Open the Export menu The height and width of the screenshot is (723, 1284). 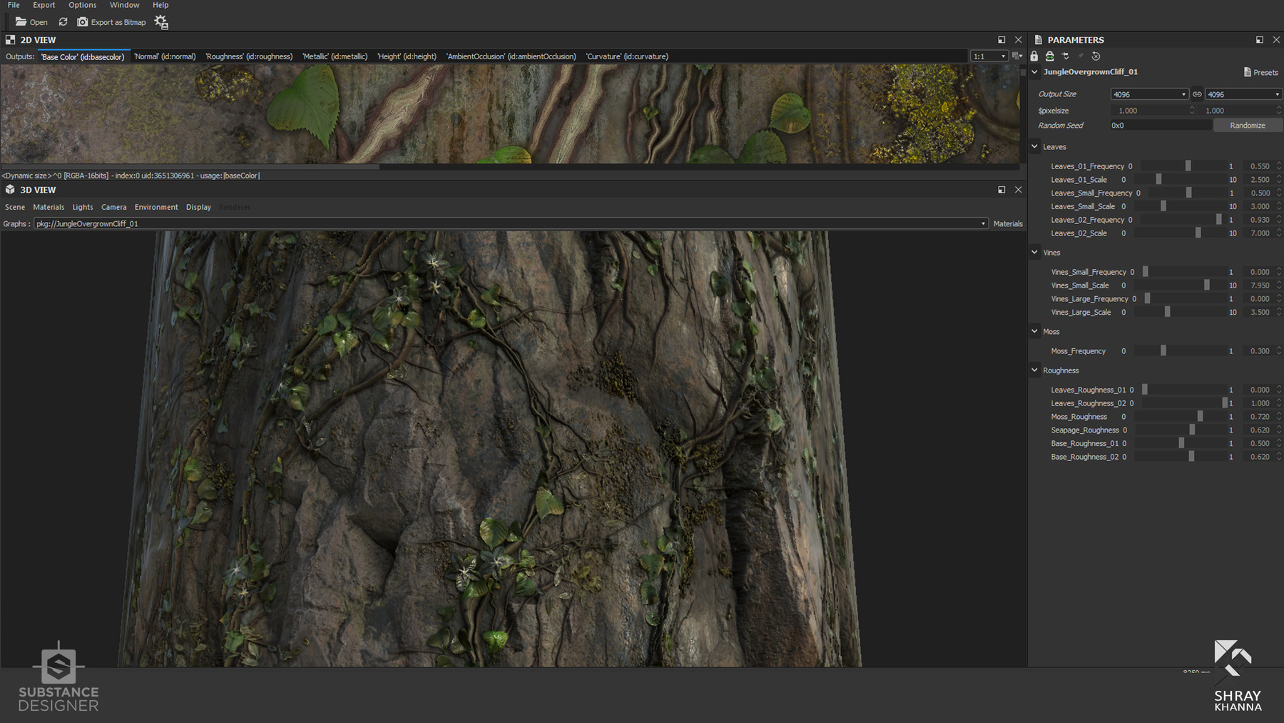click(44, 5)
